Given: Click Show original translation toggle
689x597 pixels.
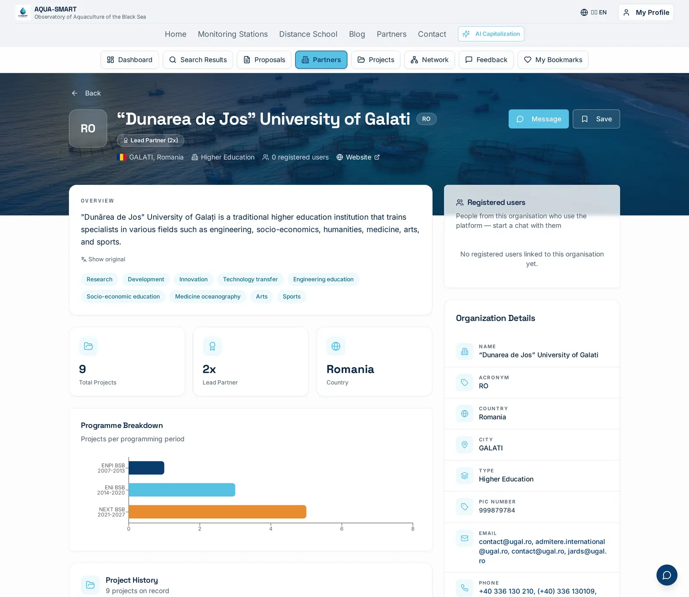Looking at the screenshot, I should coord(103,259).
